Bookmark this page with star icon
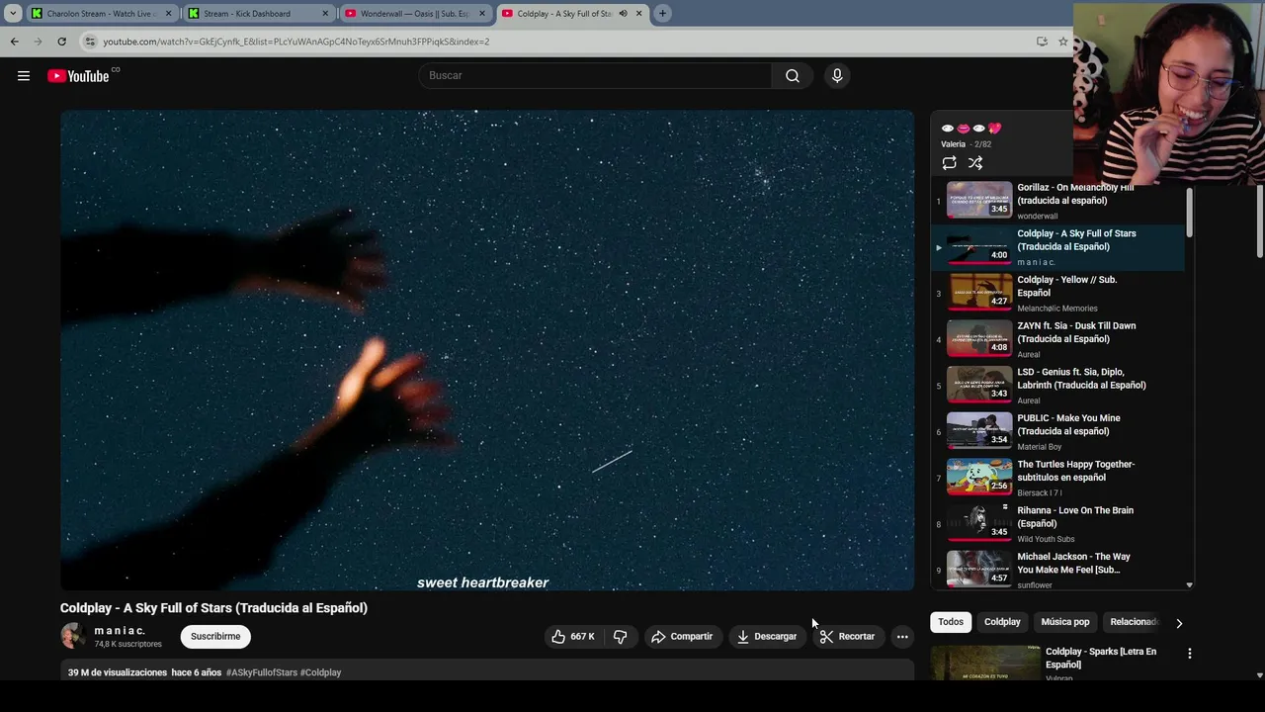The image size is (1265, 712). point(1063,42)
